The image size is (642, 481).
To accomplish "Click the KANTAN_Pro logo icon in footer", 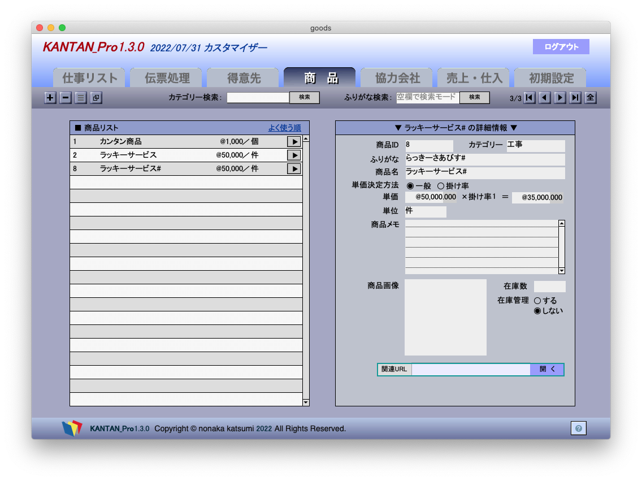I will (72, 428).
